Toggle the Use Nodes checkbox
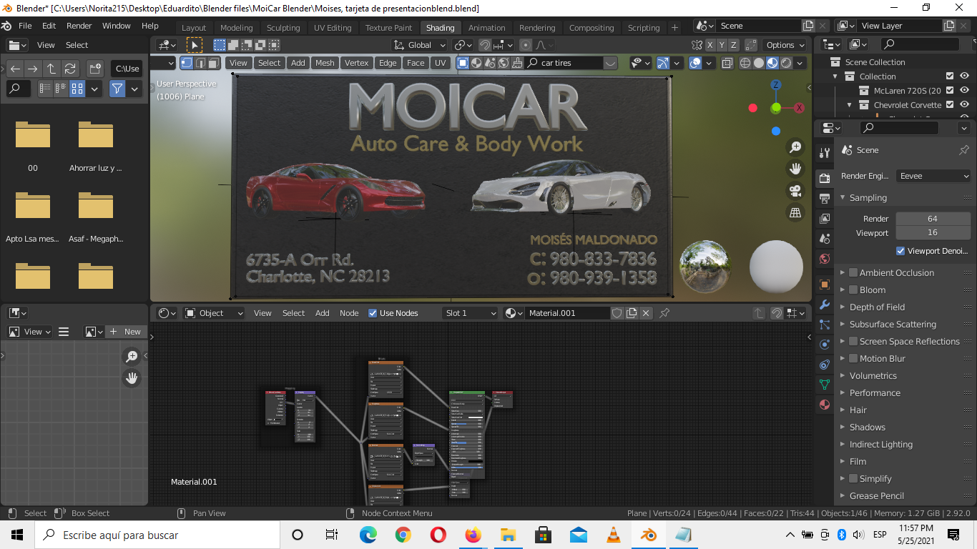Viewport: 977px width, 549px height. (373, 313)
